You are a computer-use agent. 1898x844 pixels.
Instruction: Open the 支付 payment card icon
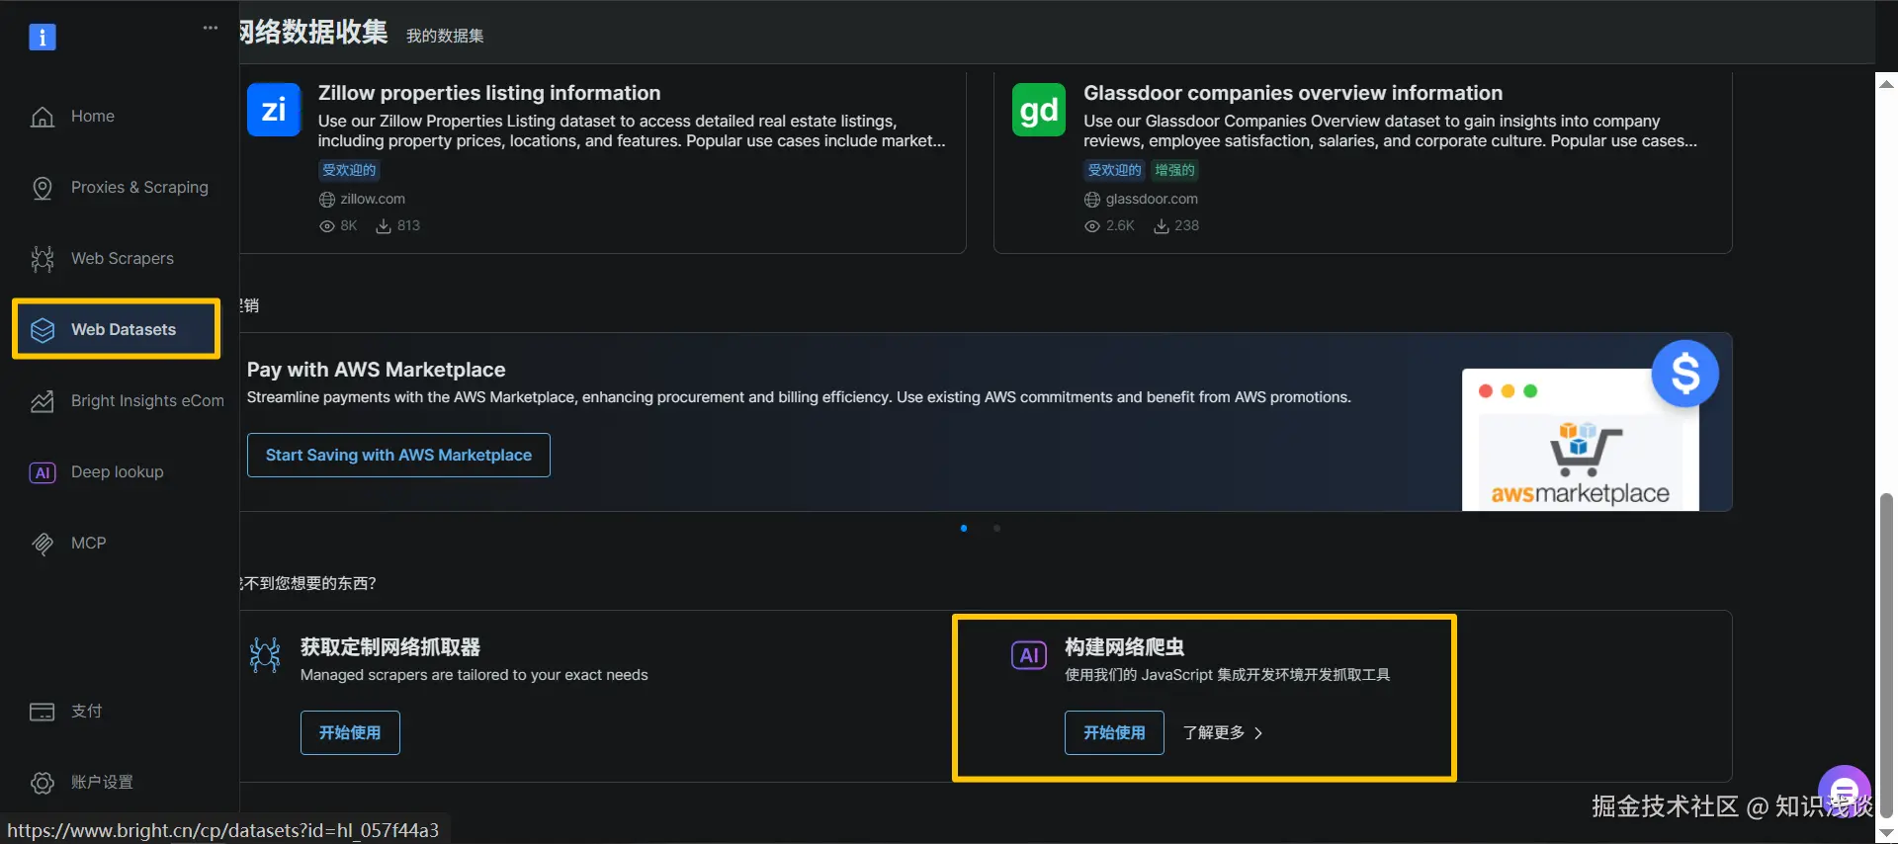click(43, 712)
